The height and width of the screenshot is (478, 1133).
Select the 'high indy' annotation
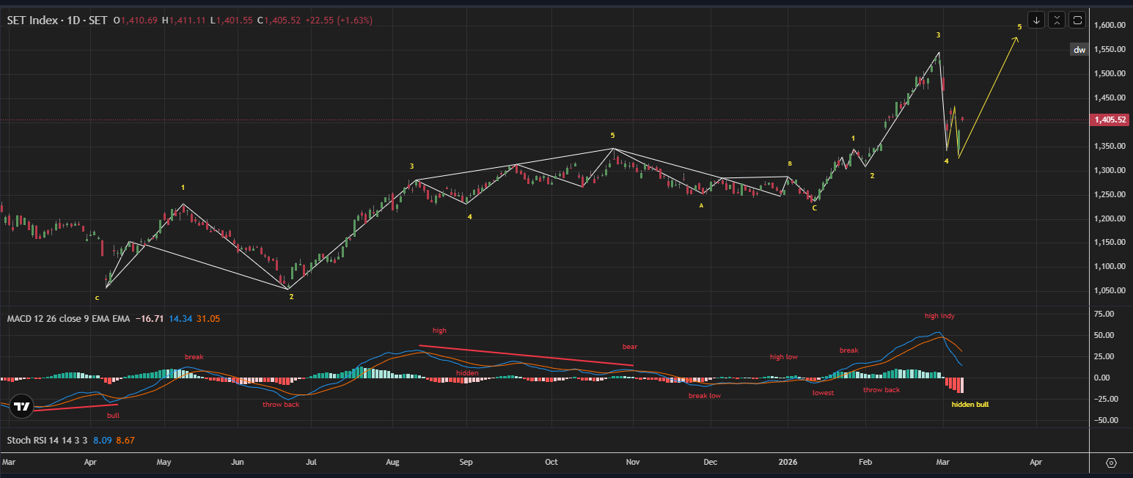pyautogui.click(x=939, y=316)
